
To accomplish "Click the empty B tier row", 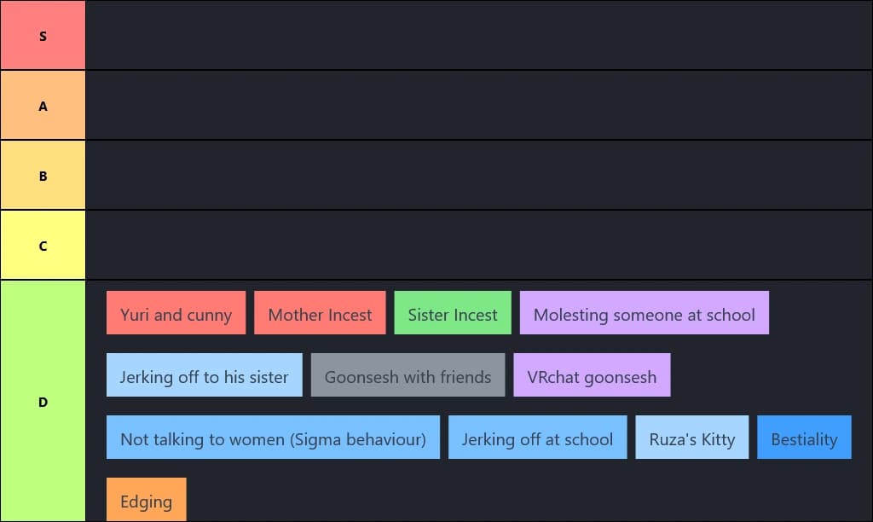I will (478, 176).
